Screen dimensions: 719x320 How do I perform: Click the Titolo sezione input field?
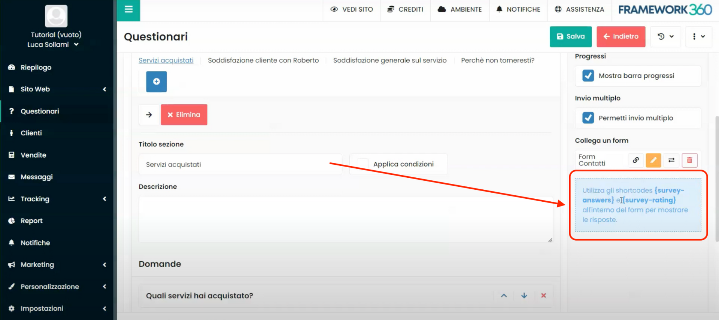click(x=240, y=164)
